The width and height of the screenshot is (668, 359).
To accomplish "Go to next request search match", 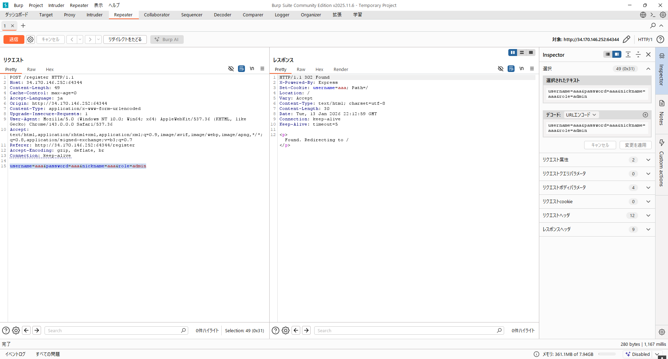I will coord(37,330).
